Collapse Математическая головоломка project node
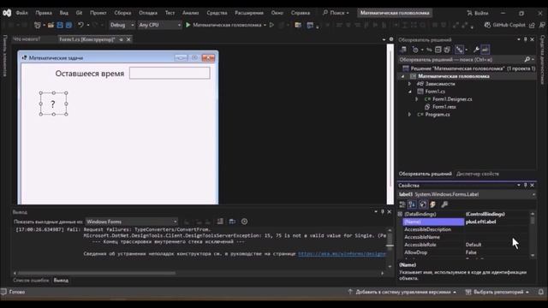The width and height of the screenshot is (548, 308). [403, 76]
